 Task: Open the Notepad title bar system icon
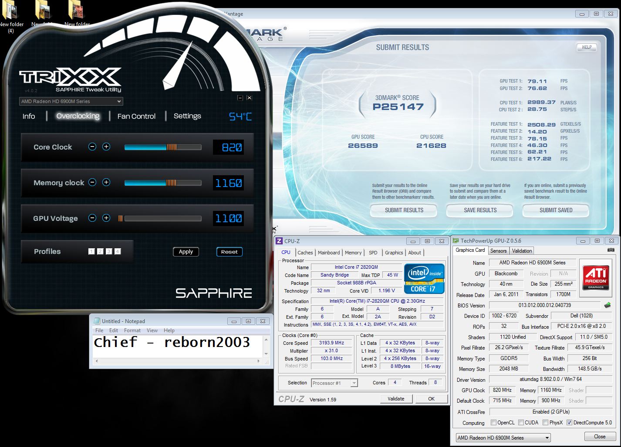coord(97,321)
